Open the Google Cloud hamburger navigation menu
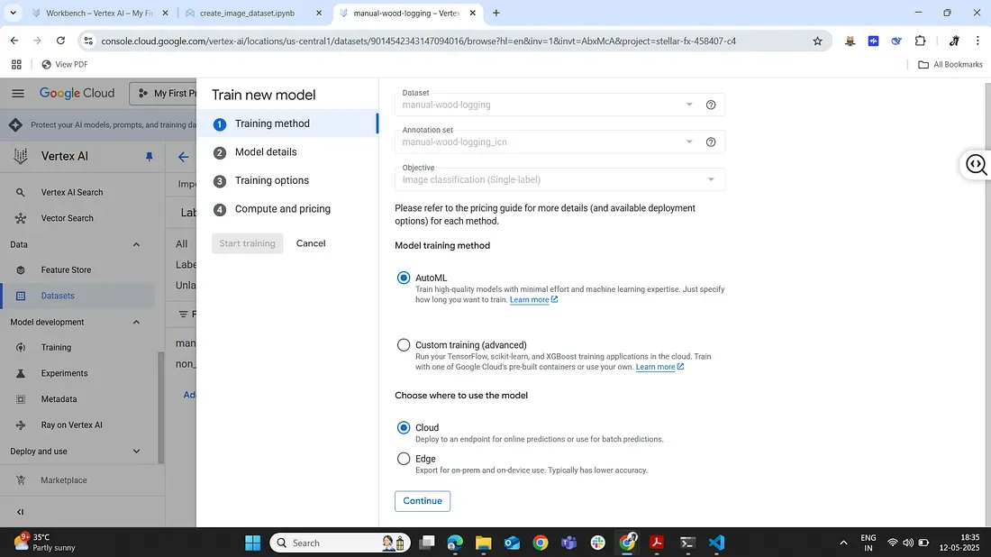The image size is (991, 557). click(18, 94)
